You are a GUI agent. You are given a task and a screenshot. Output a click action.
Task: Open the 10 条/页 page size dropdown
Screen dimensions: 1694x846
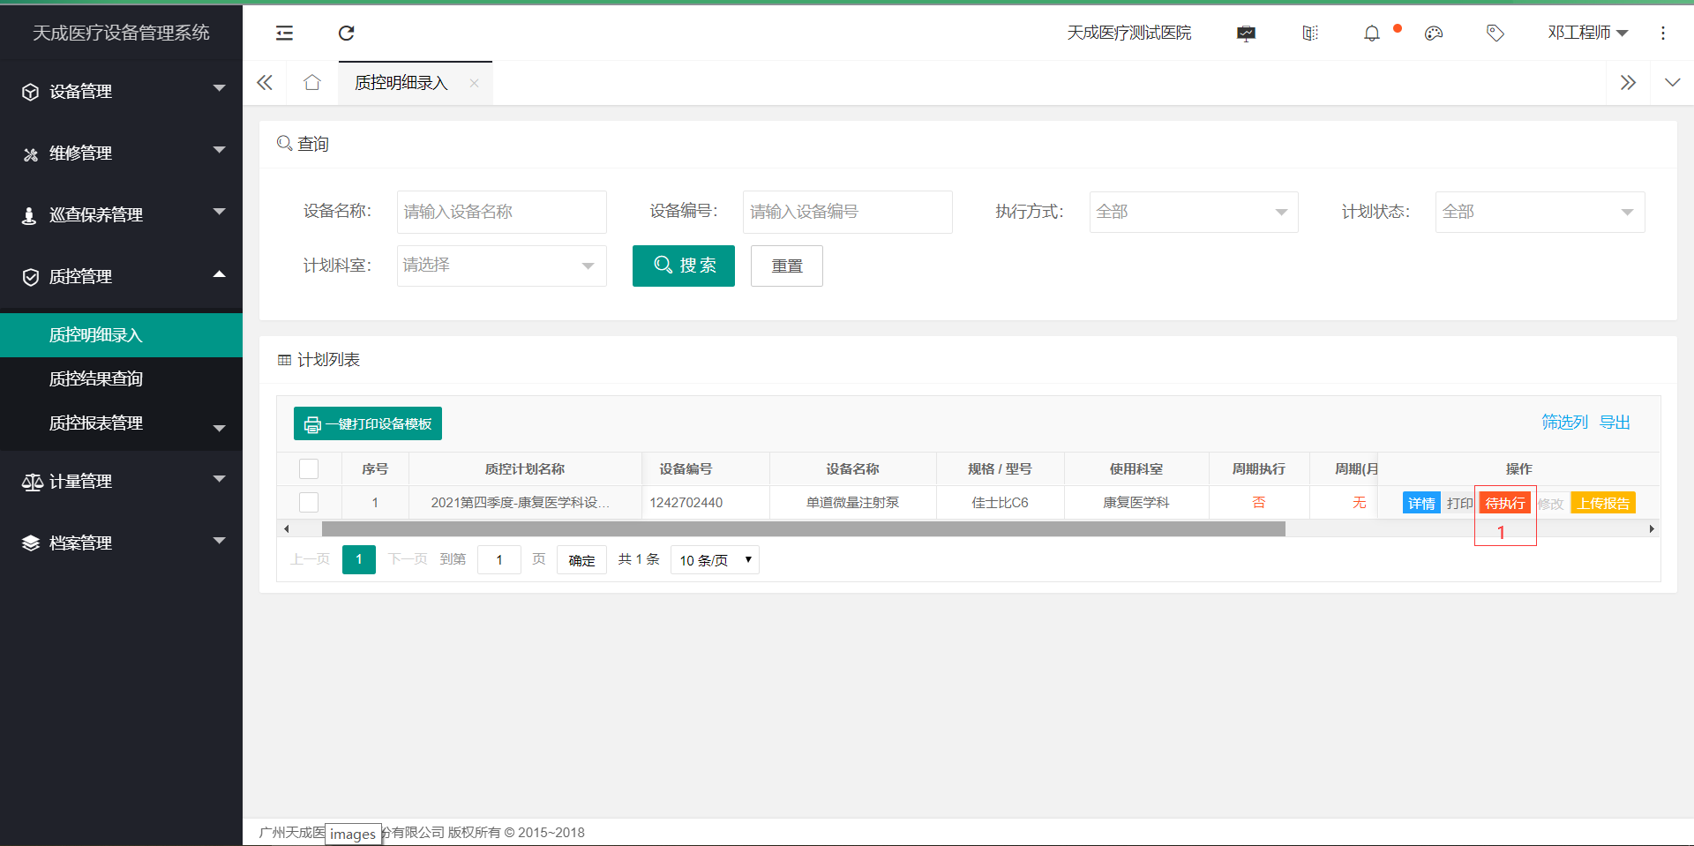(715, 559)
